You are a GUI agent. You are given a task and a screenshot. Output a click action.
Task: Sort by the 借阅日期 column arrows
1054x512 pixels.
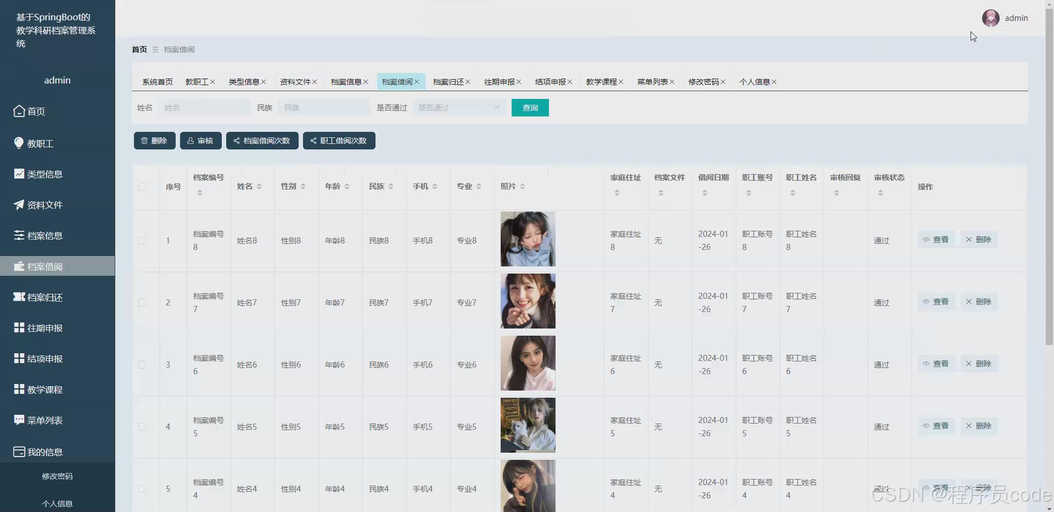pos(704,191)
